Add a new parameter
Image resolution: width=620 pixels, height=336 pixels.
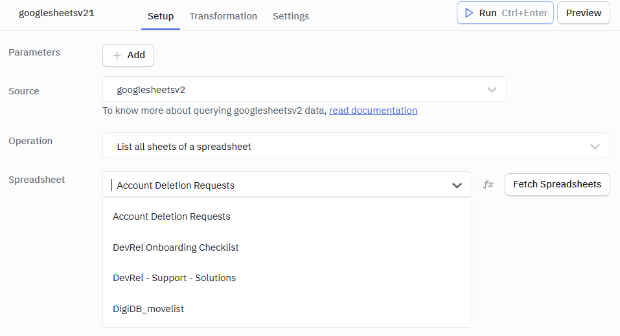coord(128,55)
